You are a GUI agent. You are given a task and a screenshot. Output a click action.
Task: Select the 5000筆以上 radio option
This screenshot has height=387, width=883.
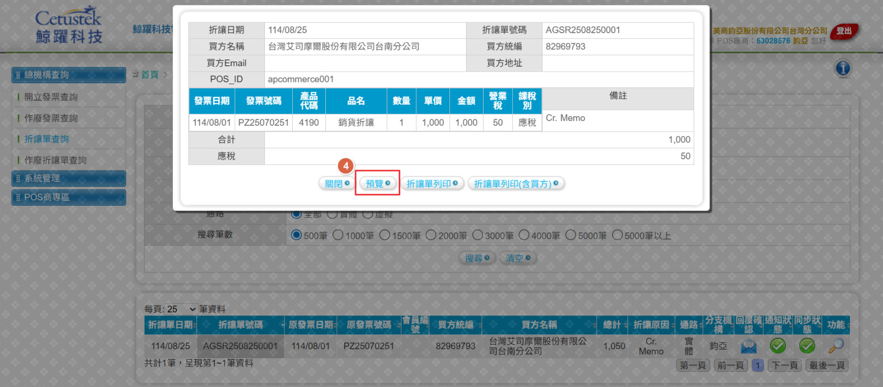click(617, 235)
